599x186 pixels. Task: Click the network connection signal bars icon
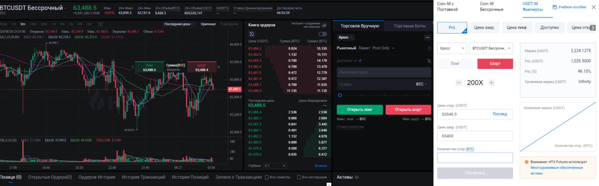(x=324, y=25)
